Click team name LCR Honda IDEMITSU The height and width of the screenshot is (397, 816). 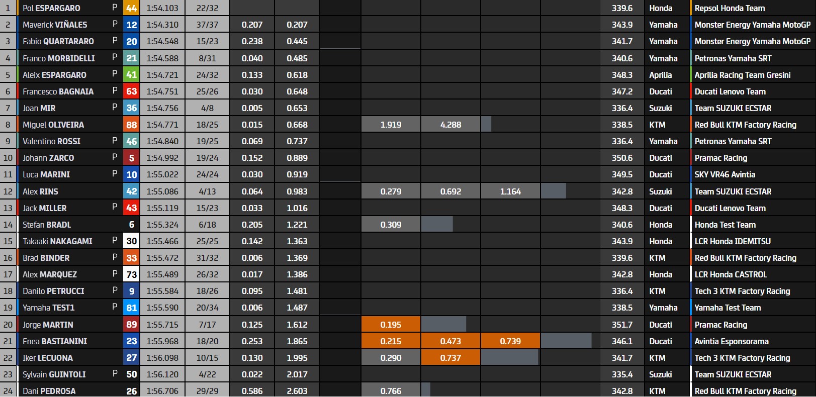pyautogui.click(x=733, y=241)
